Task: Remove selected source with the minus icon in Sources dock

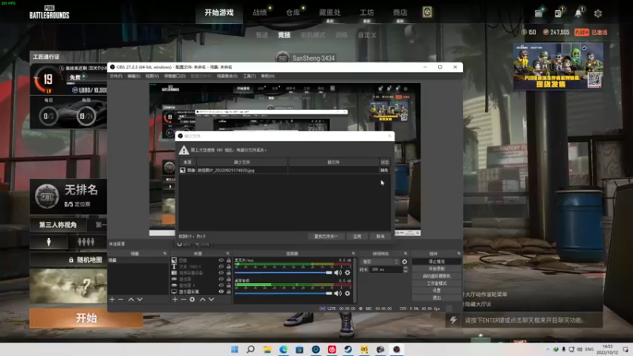Action: [x=184, y=300]
